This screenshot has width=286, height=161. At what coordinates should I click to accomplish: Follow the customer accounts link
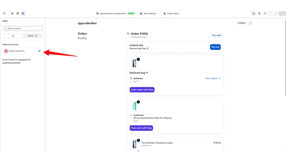point(11,62)
